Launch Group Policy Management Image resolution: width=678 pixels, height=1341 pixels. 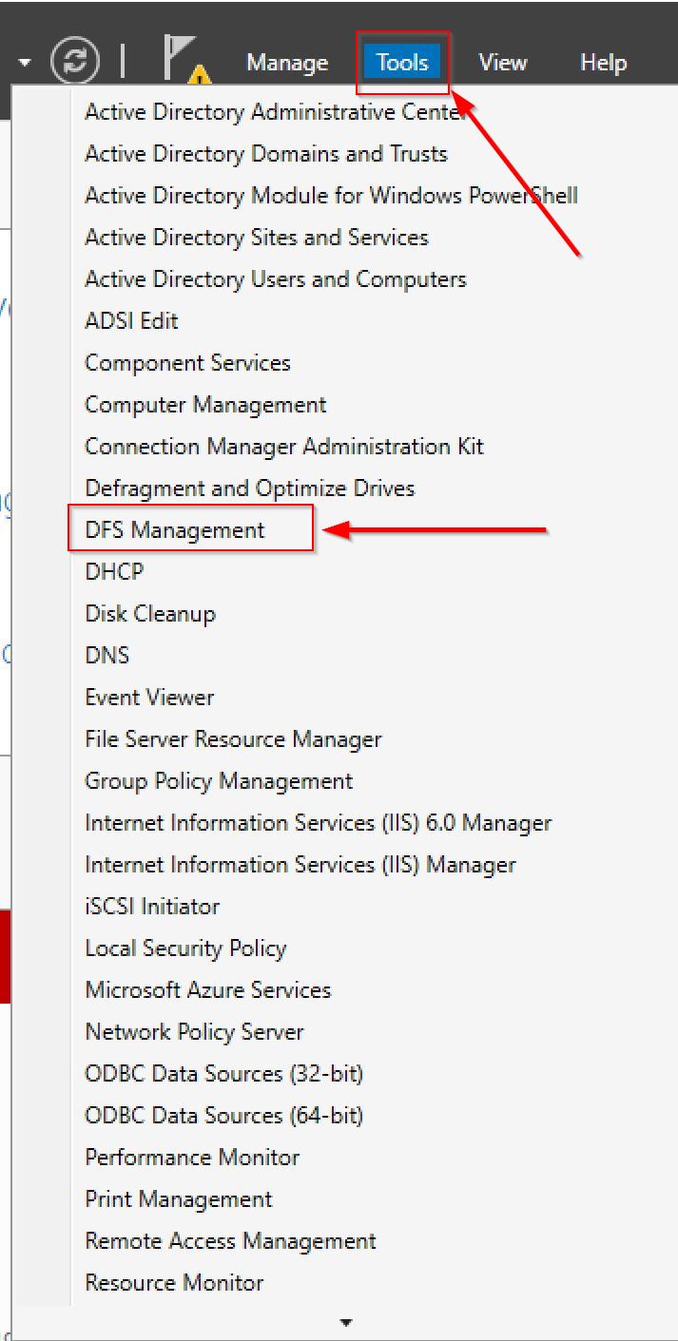(218, 780)
